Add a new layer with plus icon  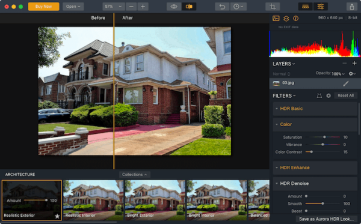click(354, 63)
